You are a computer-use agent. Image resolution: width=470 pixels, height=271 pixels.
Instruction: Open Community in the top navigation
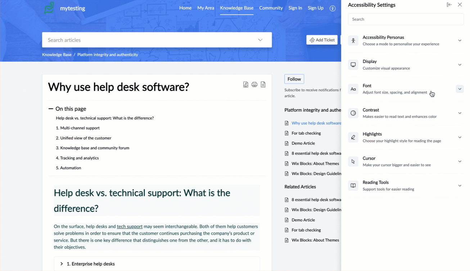(x=271, y=8)
